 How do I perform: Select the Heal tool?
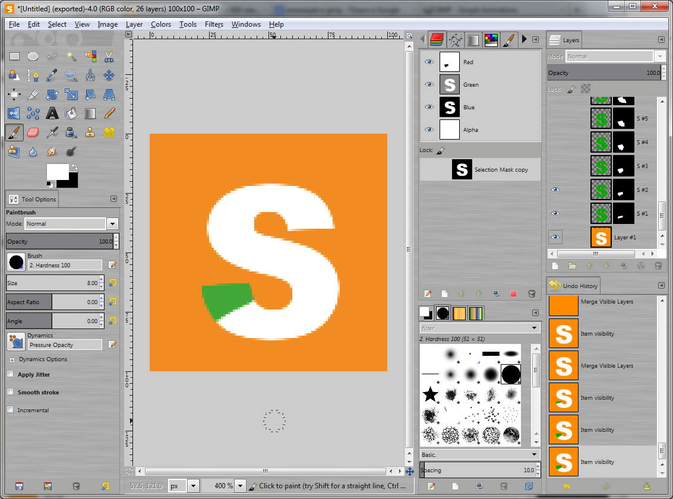(109, 132)
